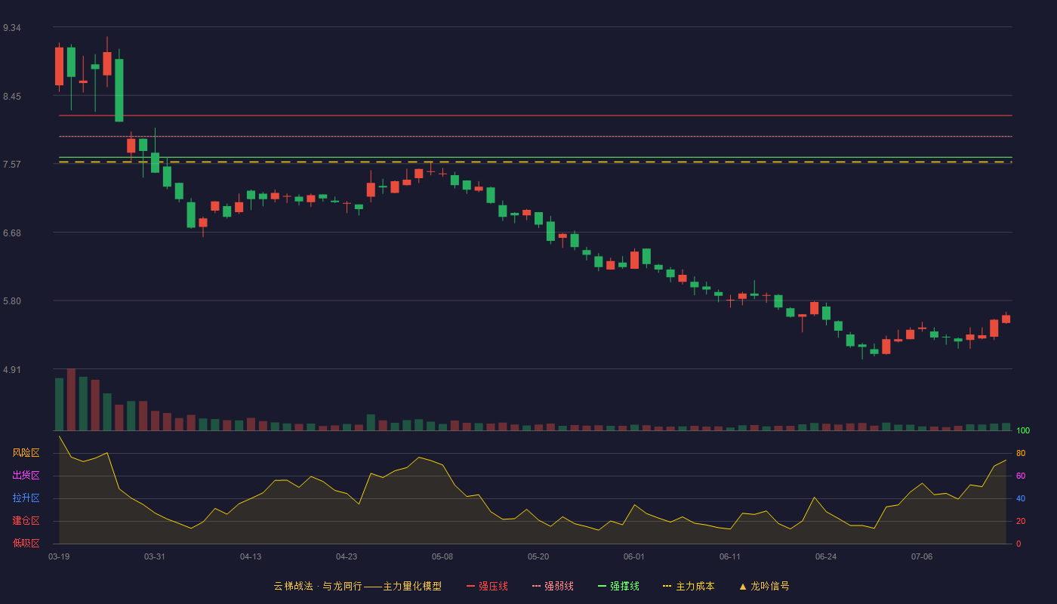Toggle the 云梯战法 主力量化模型 legend entry
This screenshot has width=1057, height=604.
[357, 586]
